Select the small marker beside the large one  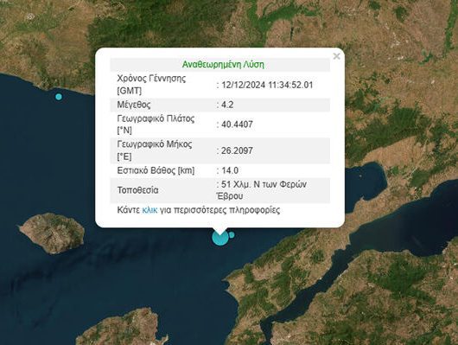coord(232,235)
